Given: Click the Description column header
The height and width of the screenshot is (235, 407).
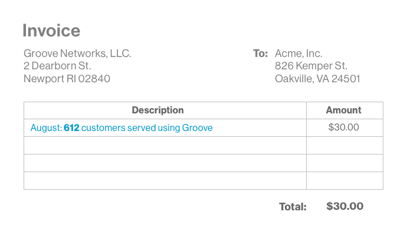Looking at the screenshot, I should 157,110.
